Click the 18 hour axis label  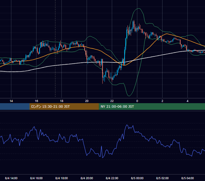point(61,101)
